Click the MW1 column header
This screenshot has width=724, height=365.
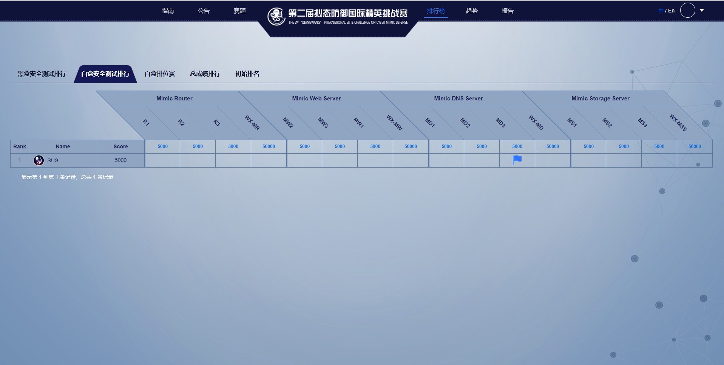click(x=358, y=123)
